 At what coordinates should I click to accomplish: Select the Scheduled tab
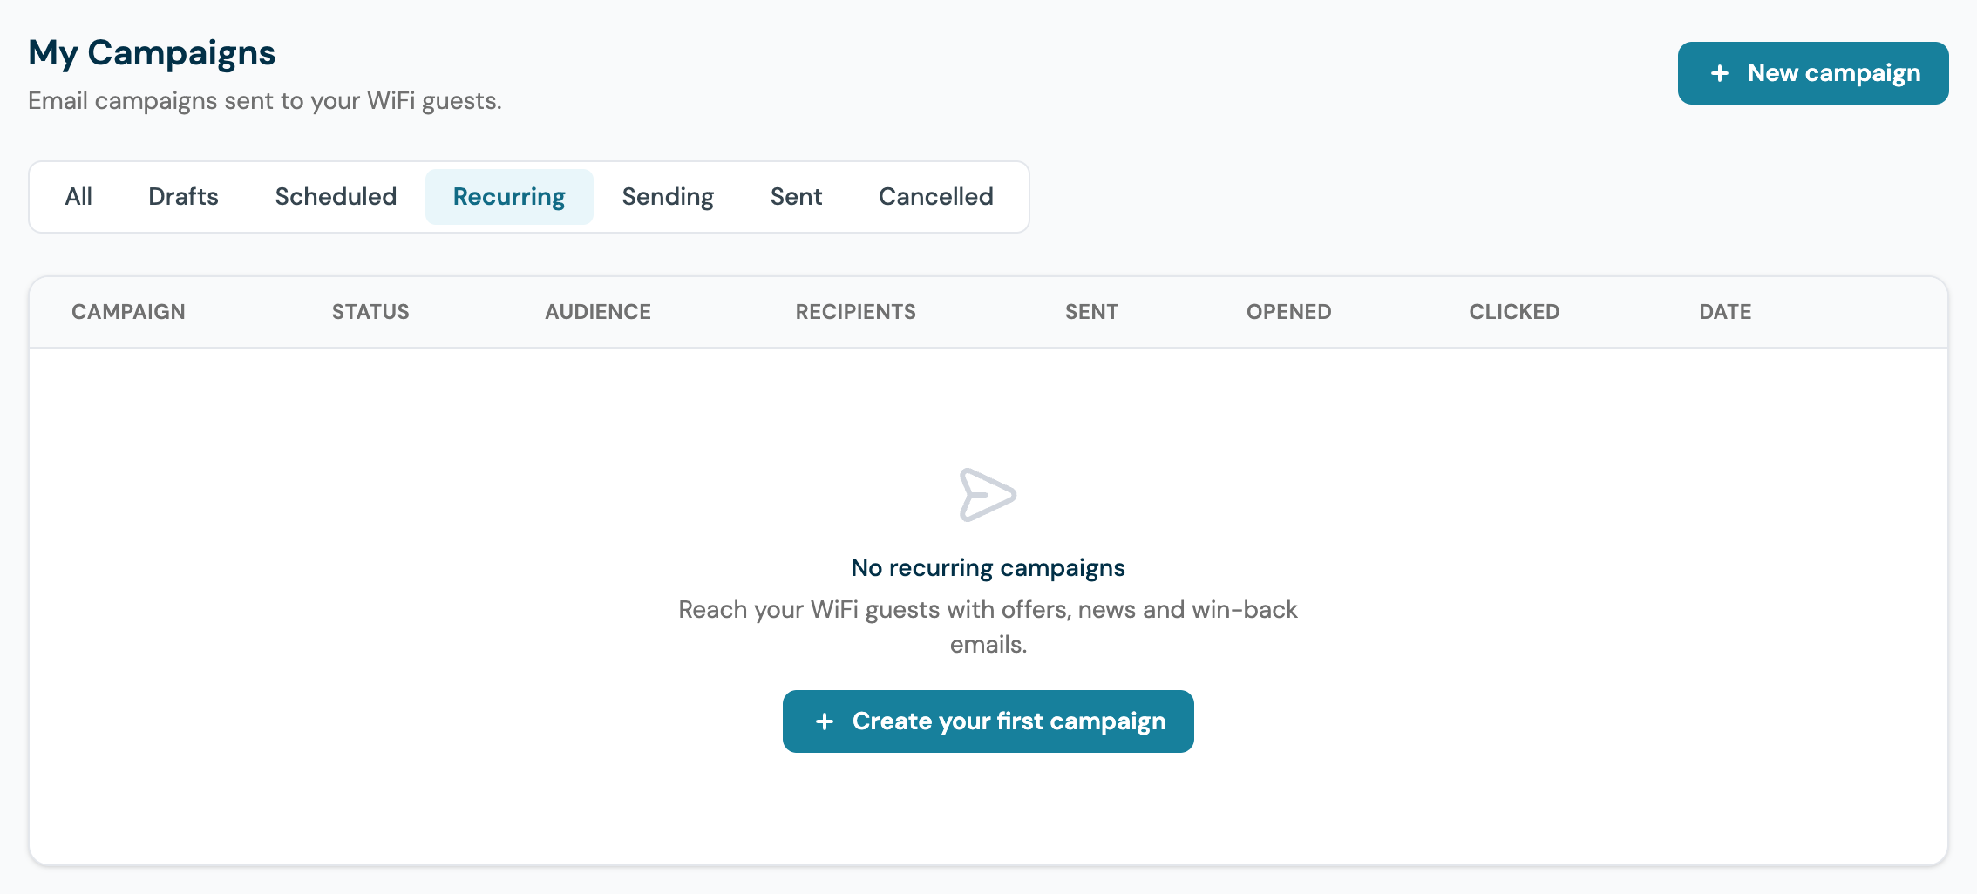tap(336, 197)
